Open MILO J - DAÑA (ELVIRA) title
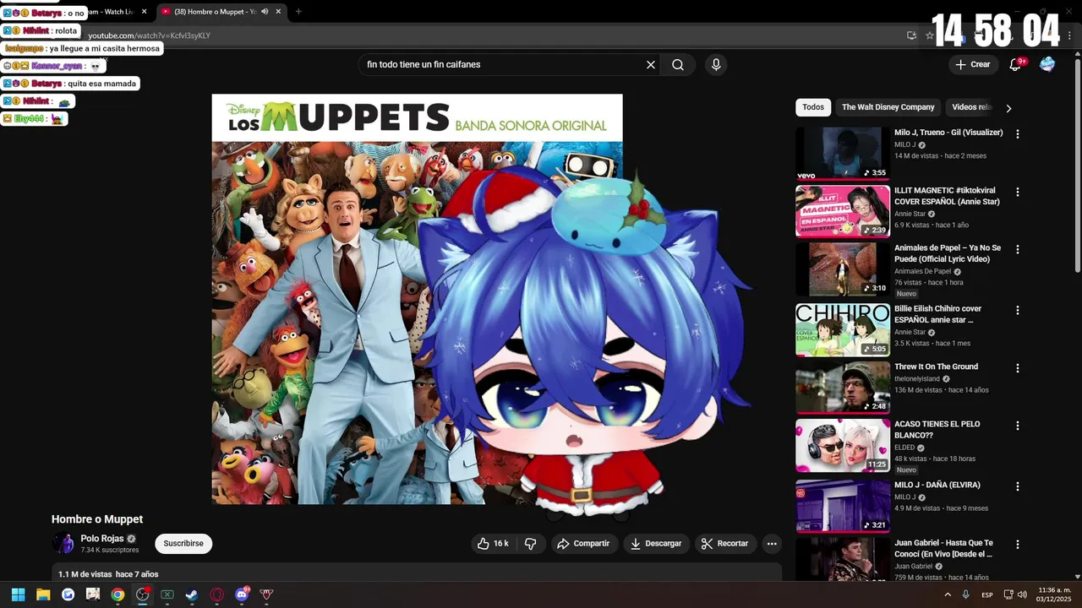 tap(937, 485)
